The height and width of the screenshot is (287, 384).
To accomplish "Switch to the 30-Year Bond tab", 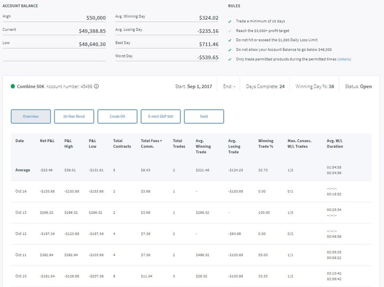I will (74, 116).
